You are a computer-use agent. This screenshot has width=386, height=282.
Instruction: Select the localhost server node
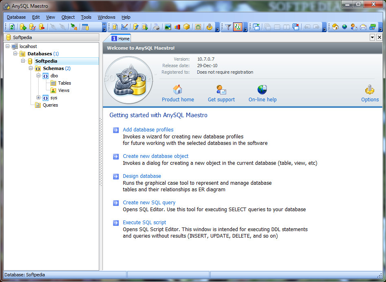tap(28, 46)
